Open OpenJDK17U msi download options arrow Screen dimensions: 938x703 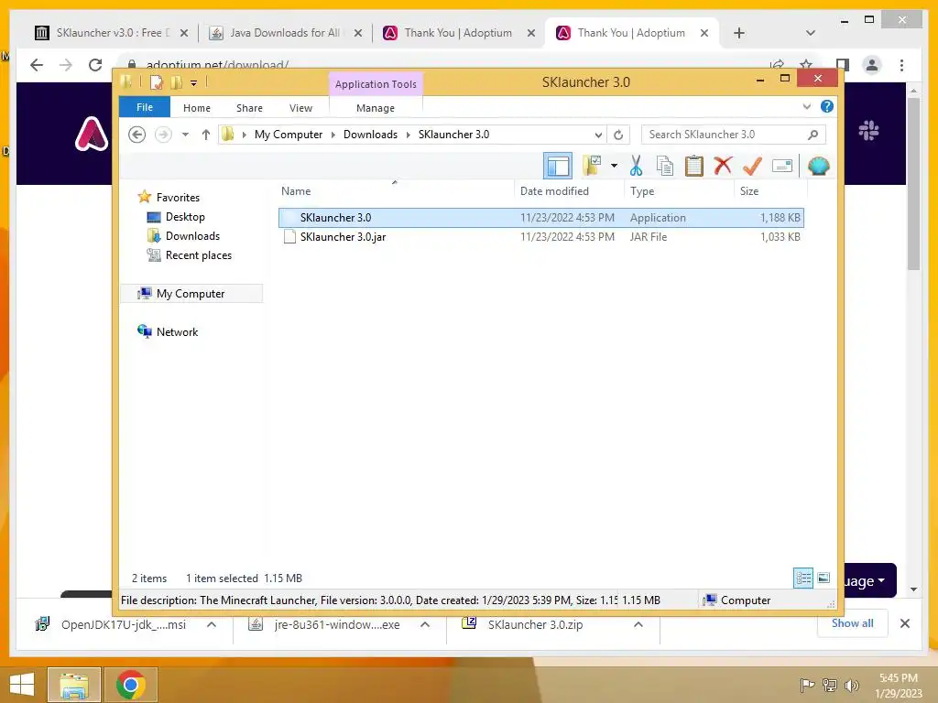[x=211, y=624]
